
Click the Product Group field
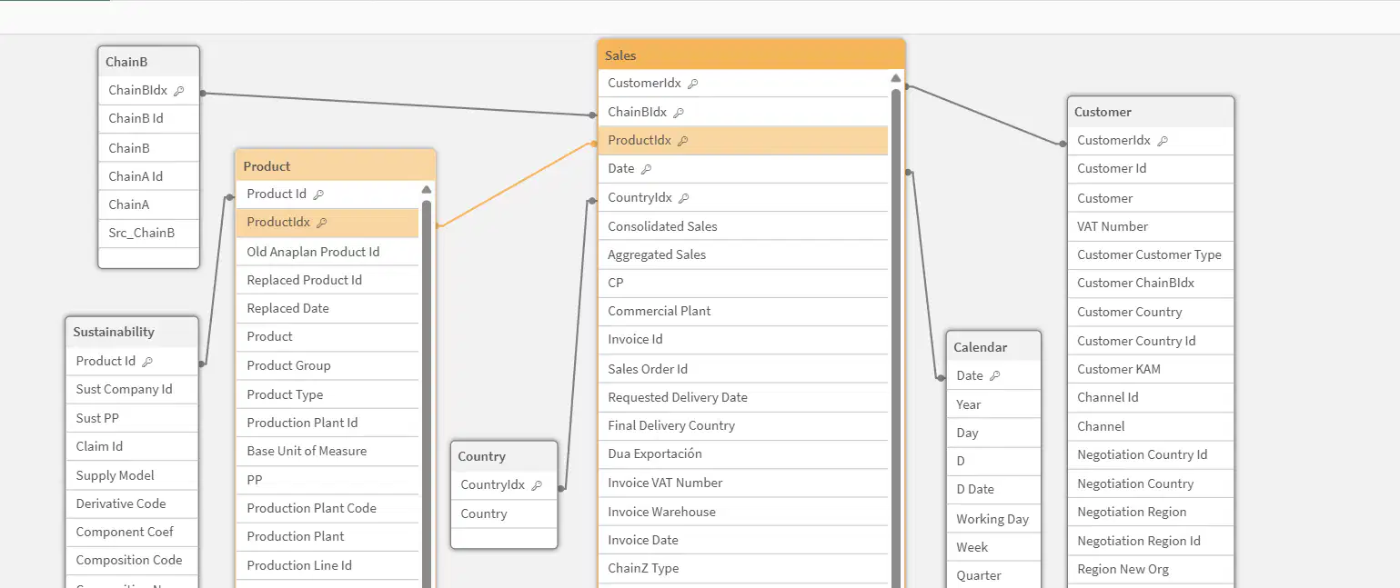327,365
